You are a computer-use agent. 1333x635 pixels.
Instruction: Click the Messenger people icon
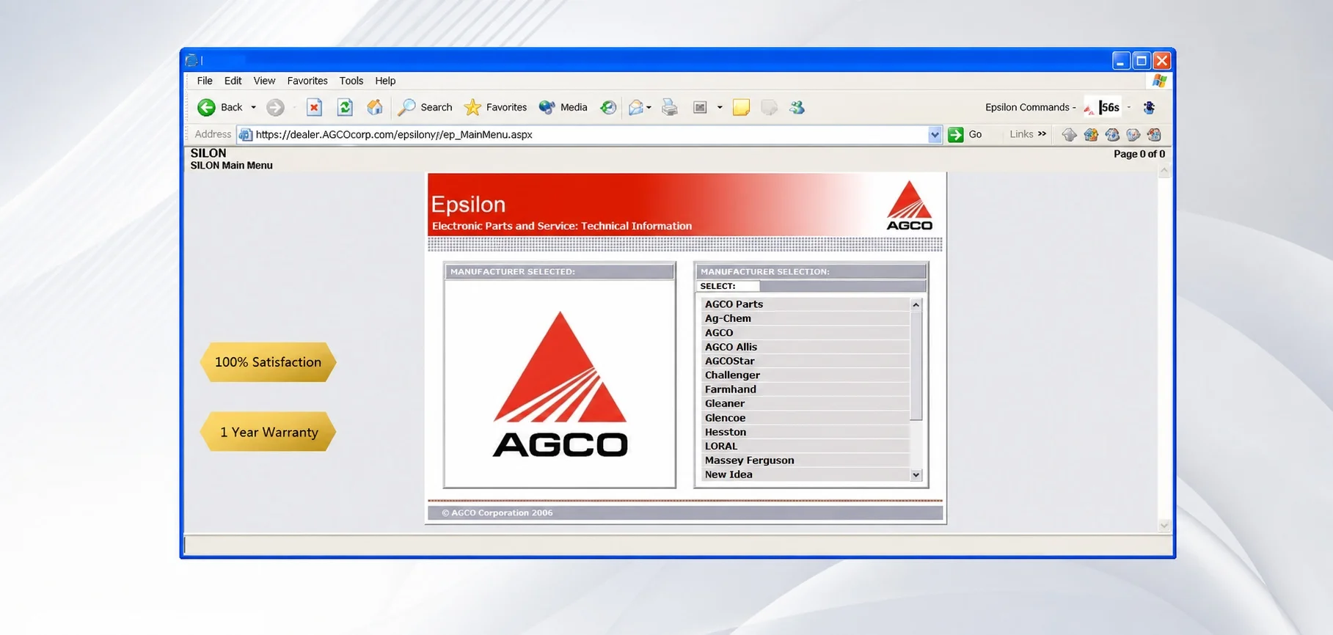(797, 107)
